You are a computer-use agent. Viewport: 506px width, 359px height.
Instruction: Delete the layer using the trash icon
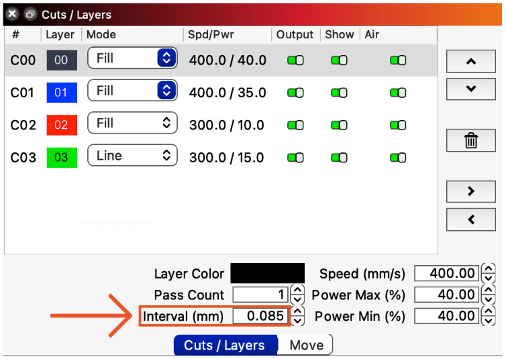(x=471, y=140)
